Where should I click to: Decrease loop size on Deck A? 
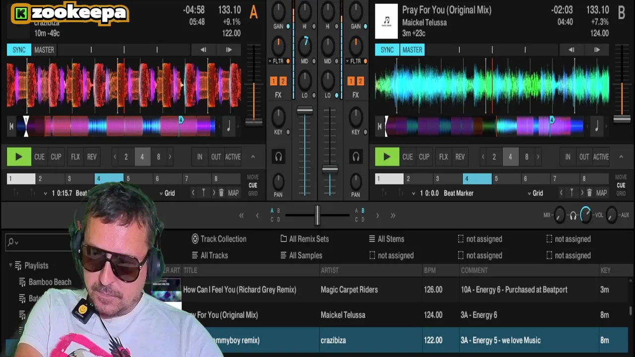point(115,157)
